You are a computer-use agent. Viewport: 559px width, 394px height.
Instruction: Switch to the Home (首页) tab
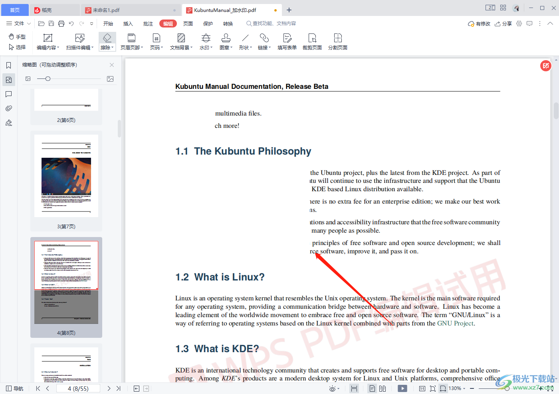15,10
